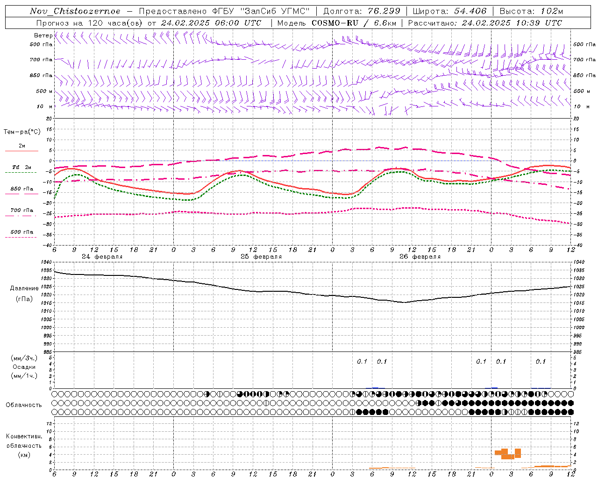
Task: Click the '2м' temperature legend entry
Action: point(22,146)
